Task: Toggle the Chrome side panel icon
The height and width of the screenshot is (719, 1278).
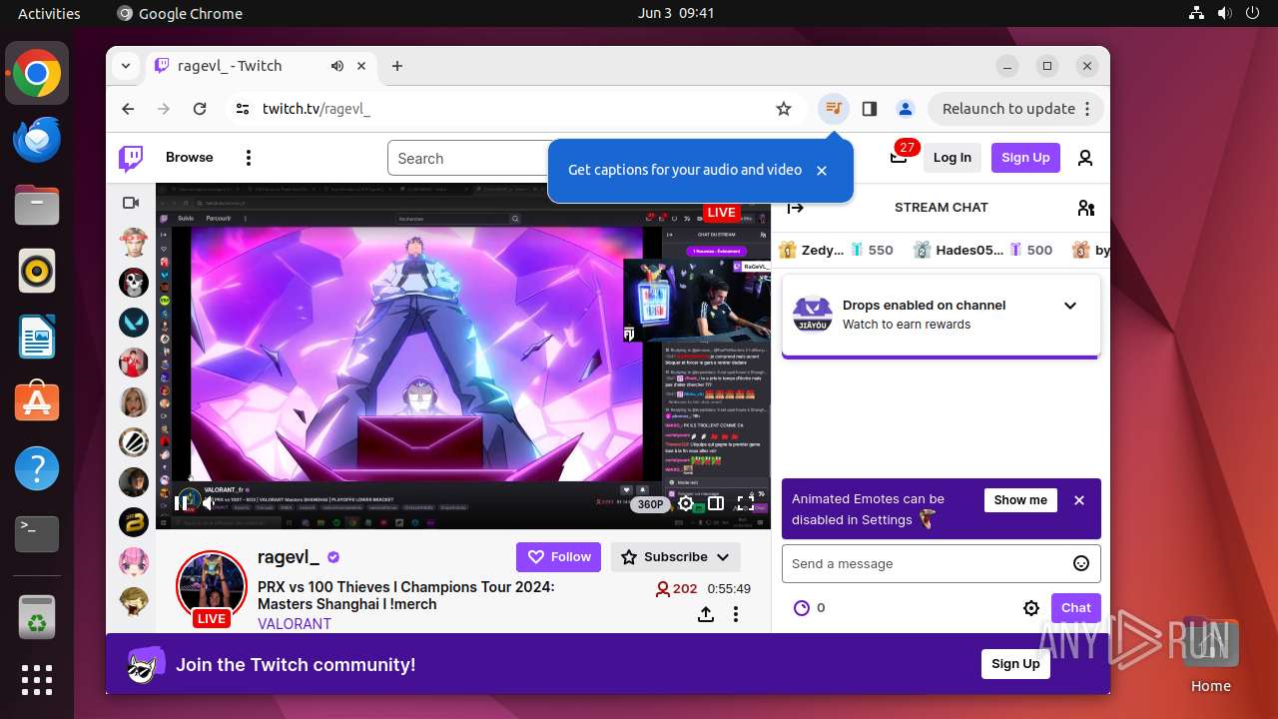Action: 870,109
